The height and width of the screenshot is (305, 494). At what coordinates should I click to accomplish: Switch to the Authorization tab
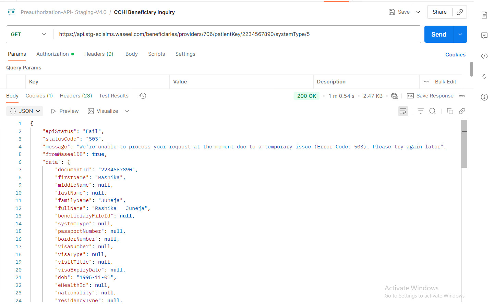[x=53, y=54]
